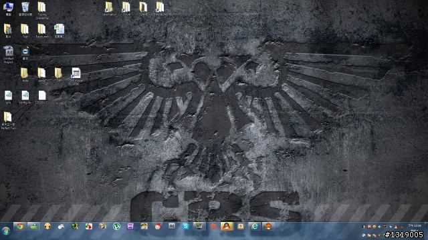Select the Beta folder
428x240 pixels.
[x=25, y=75]
